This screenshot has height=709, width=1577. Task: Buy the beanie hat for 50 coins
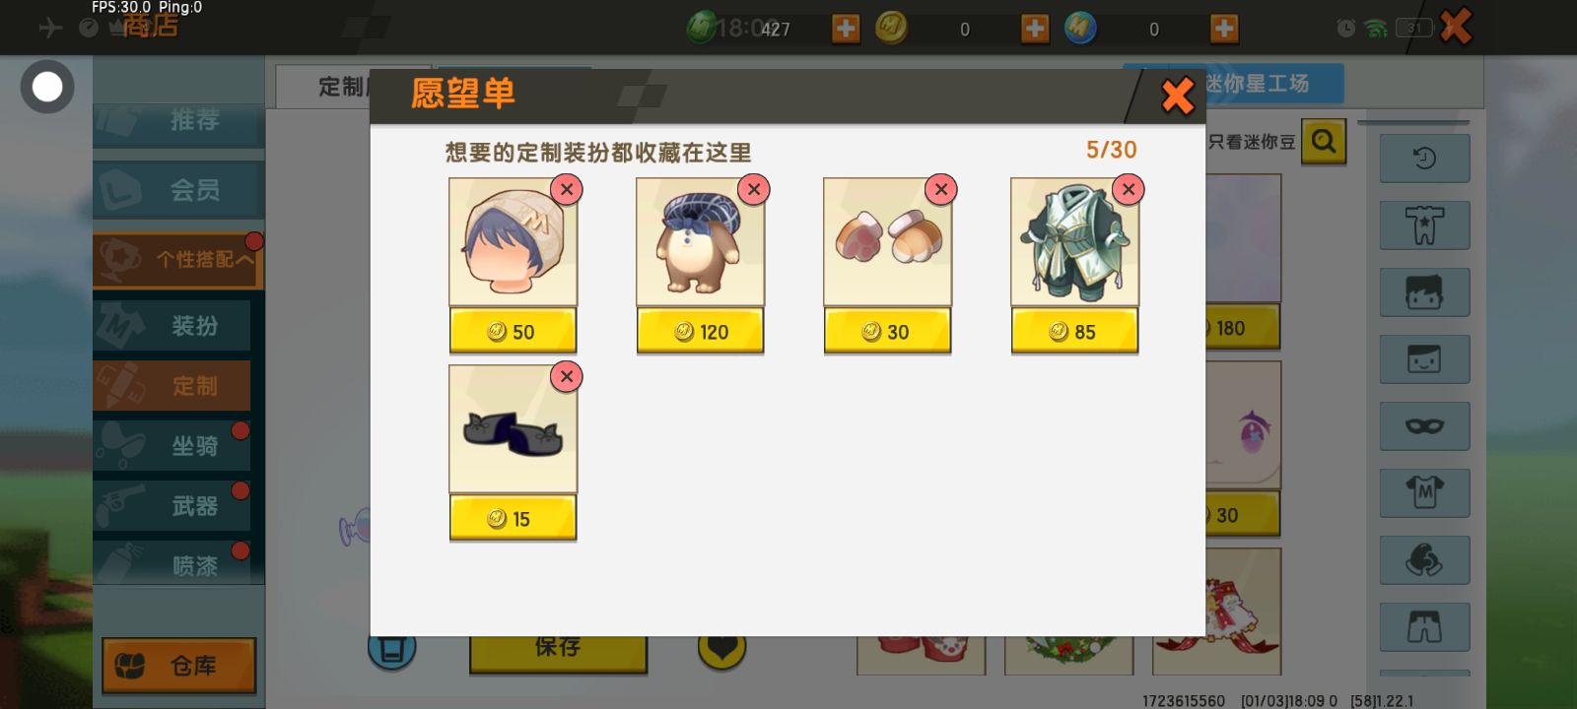(513, 331)
